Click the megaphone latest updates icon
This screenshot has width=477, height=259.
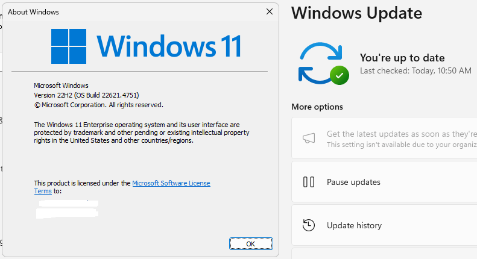click(309, 138)
